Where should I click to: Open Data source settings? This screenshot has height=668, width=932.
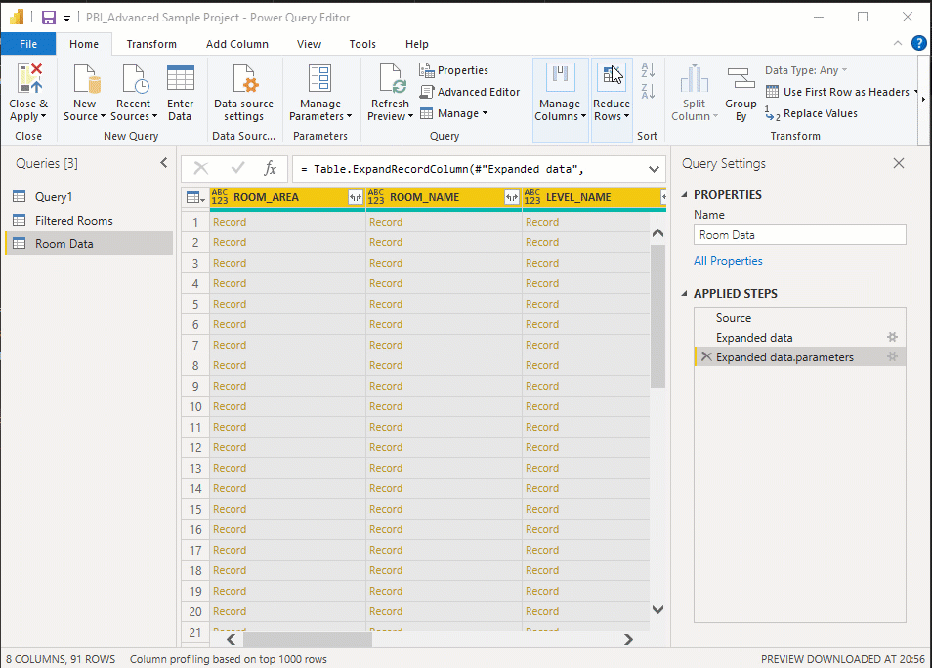tap(243, 80)
